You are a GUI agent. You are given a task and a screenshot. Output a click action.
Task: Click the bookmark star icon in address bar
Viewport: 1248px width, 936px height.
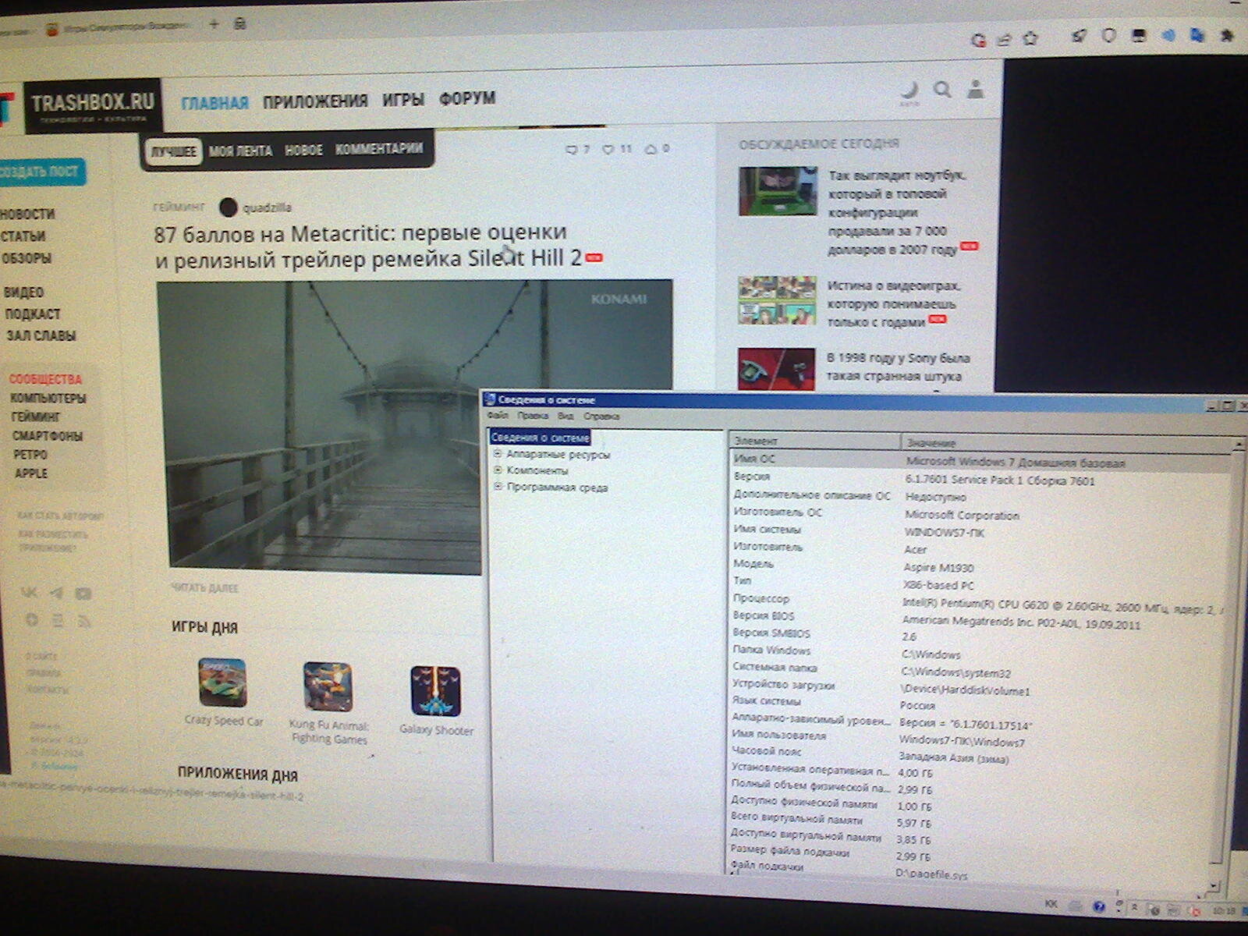1030,37
